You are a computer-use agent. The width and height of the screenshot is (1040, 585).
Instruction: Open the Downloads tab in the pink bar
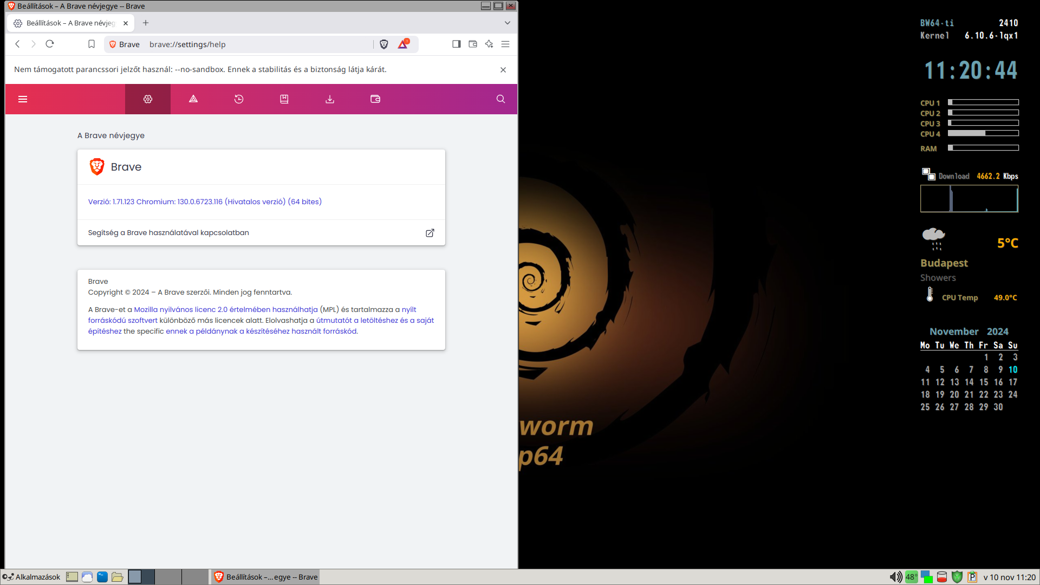click(330, 99)
